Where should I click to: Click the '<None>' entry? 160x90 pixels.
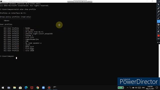[6, 20]
